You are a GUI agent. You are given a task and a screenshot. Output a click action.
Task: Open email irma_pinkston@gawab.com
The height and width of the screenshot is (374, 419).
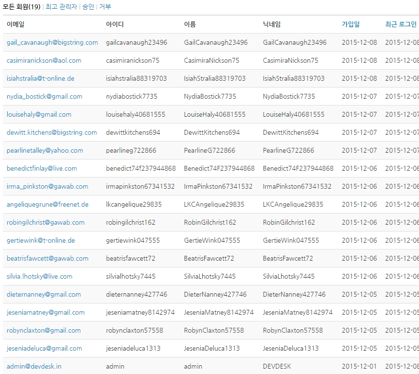coord(47,186)
